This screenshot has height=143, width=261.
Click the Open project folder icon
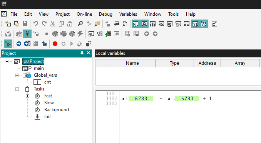tap(17, 24)
